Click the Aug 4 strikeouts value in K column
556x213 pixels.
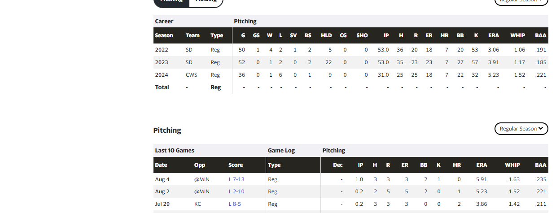tap(438, 179)
